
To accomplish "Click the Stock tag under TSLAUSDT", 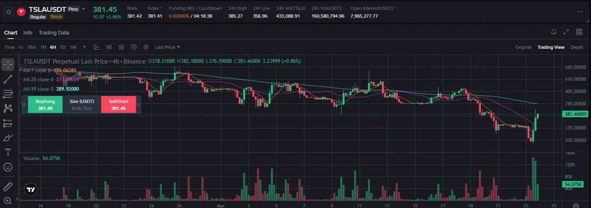I will 56,17.
